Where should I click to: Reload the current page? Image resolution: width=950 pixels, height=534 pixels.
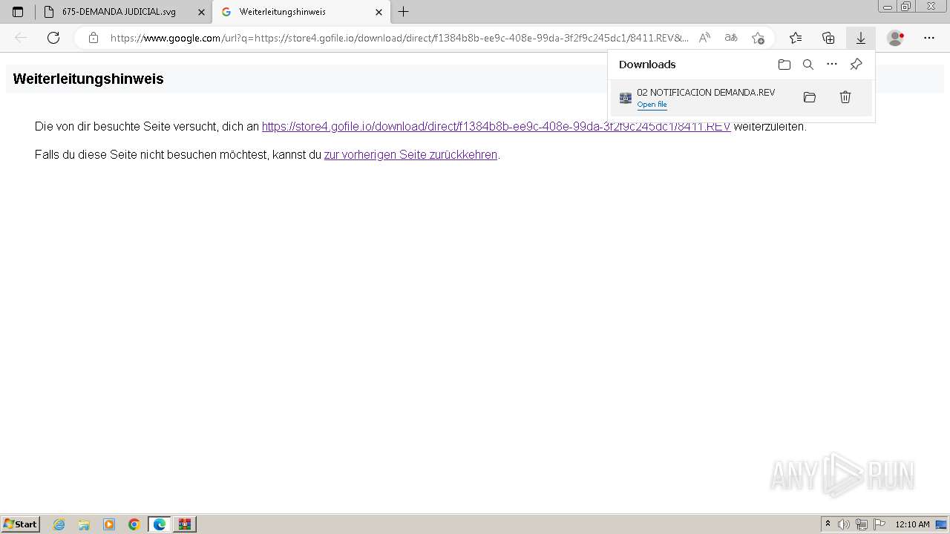click(53, 38)
